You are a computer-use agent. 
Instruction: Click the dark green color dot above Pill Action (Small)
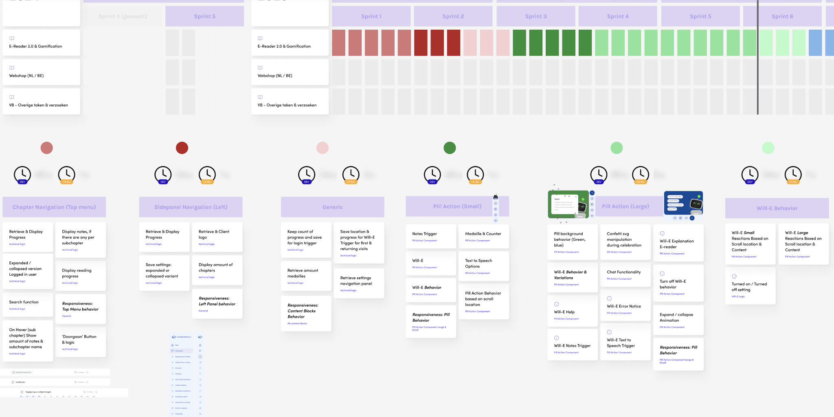[450, 148]
